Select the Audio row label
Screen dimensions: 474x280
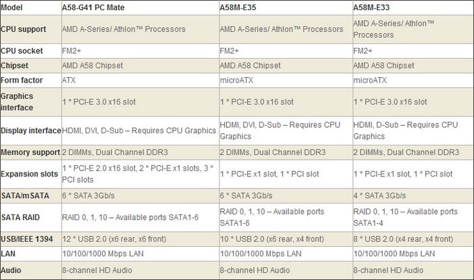pyautogui.click(x=13, y=269)
